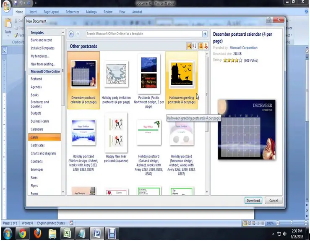Open Firefox from the taskbar

tap(37, 233)
